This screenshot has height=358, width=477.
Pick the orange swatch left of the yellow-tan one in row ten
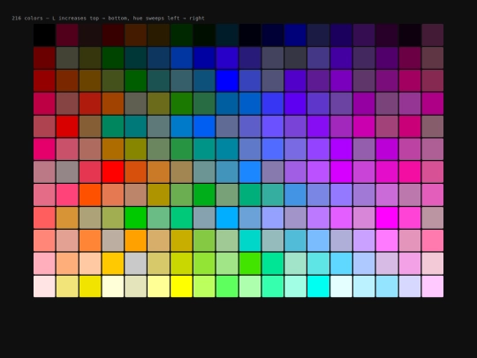pos(136,240)
